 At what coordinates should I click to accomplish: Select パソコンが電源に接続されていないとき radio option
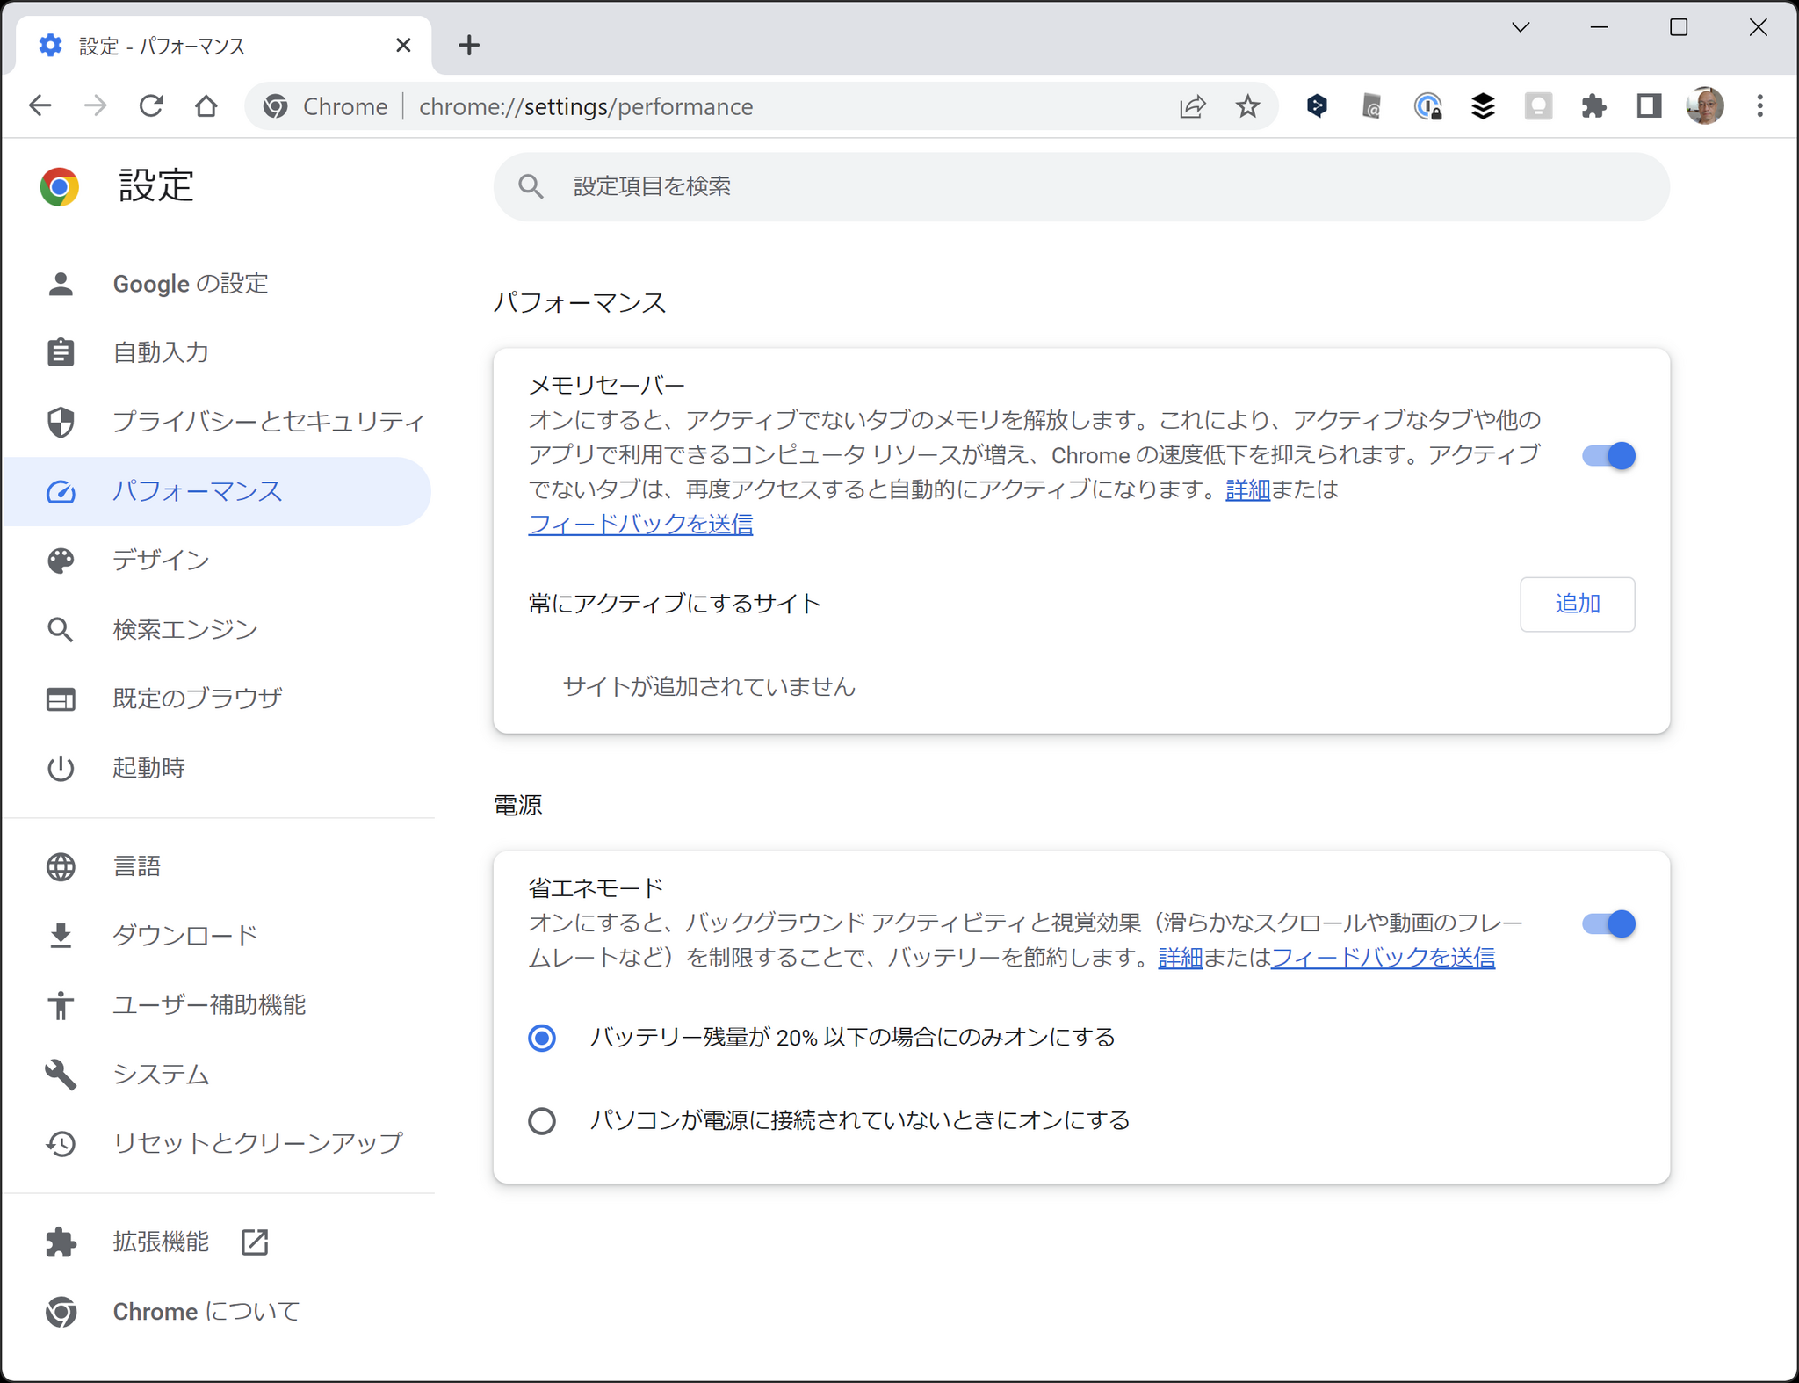point(542,1121)
